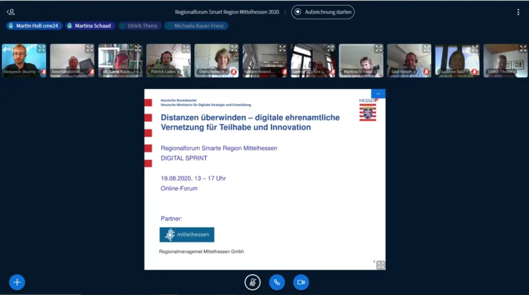Screen dimensions: 529x295
Task: Open the user list panel toggle
Action: coord(10,12)
